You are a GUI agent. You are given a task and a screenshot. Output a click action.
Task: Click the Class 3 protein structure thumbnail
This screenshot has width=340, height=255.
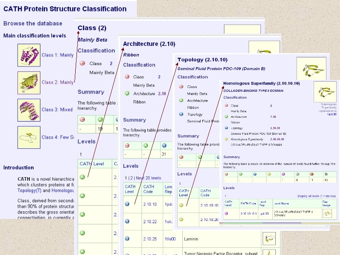(x=29, y=110)
